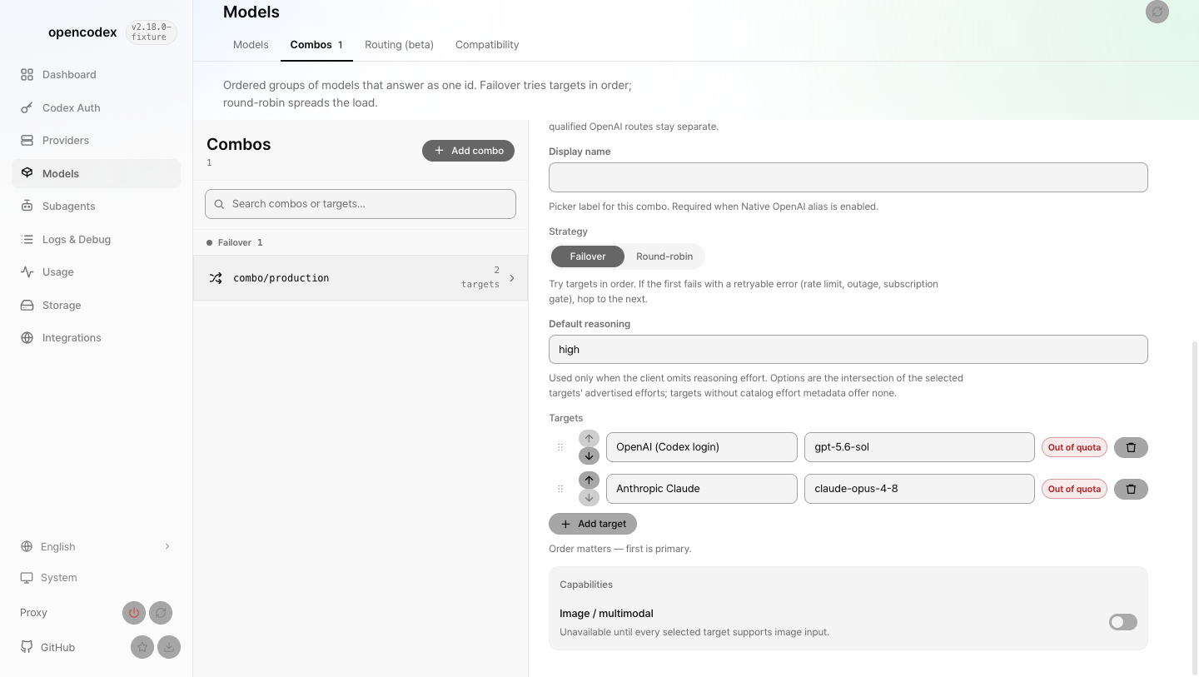Delete the gpt-5.6-sol target
Screen dimensions: 1199x677
point(1131,447)
